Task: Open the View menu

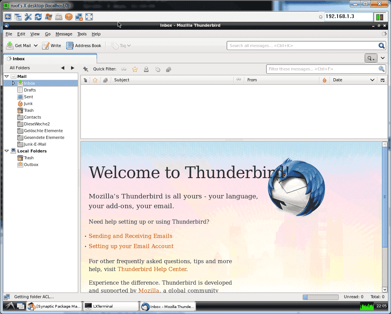Action: (x=35, y=34)
